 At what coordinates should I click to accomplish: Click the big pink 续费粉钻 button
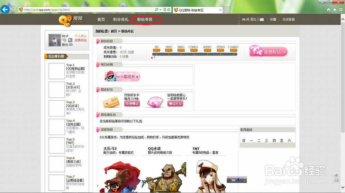tap(268, 51)
